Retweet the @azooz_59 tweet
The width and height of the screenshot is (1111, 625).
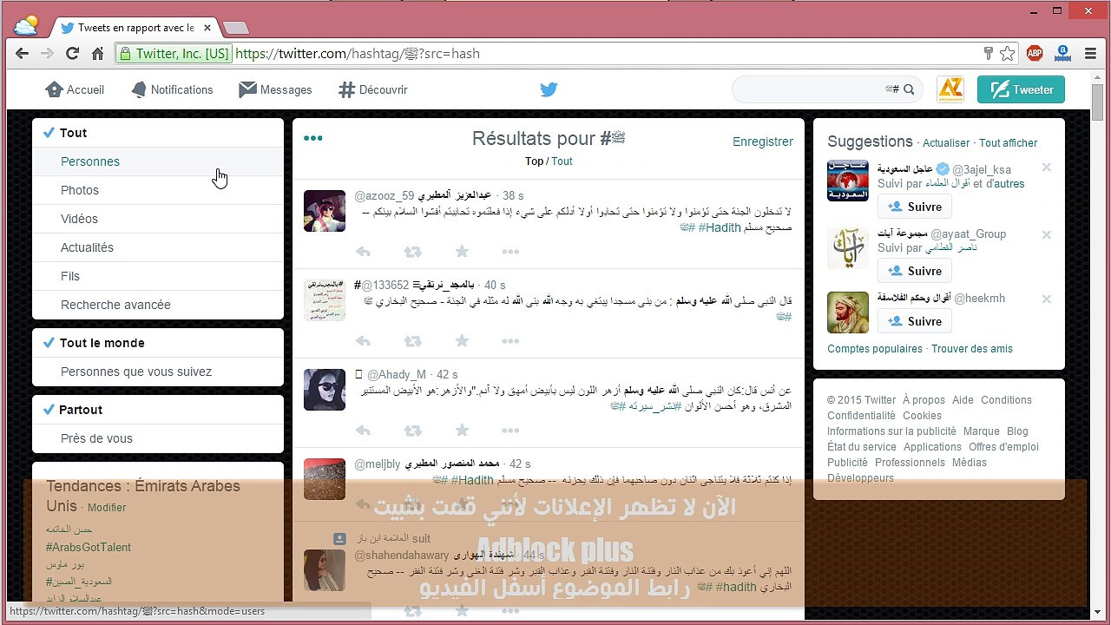click(412, 252)
